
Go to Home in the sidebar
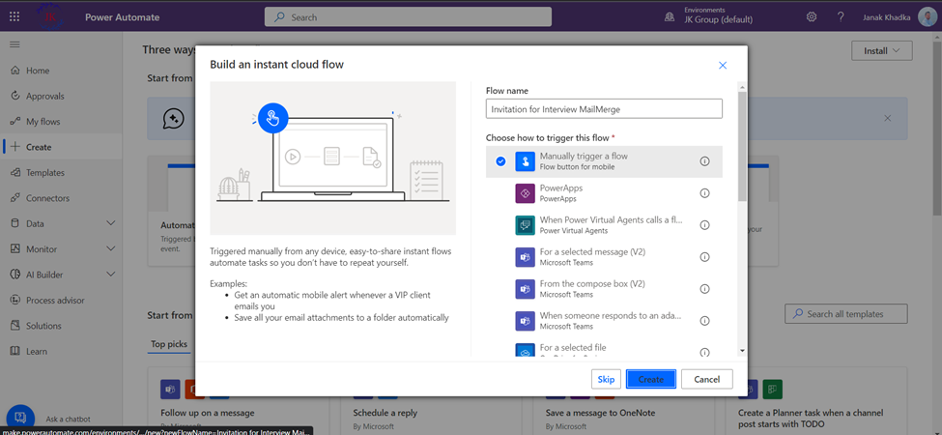pyautogui.click(x=61, y=71)
